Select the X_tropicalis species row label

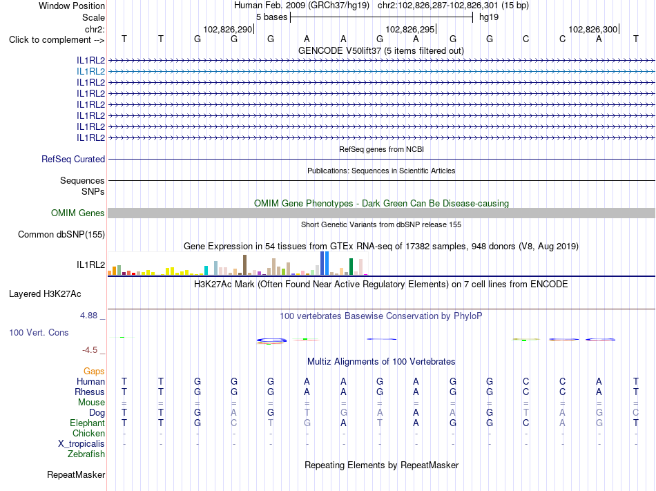pyautogui.click(x=81, y=444)
